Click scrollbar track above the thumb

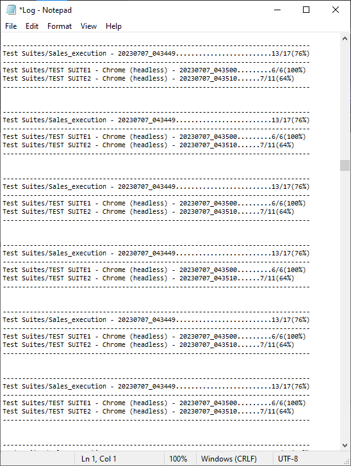(x=345, y=102)
